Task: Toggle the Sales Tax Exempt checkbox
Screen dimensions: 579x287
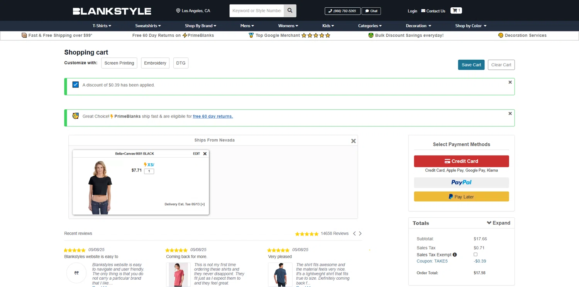Action: pyautogui.click(x=476, y=254)
